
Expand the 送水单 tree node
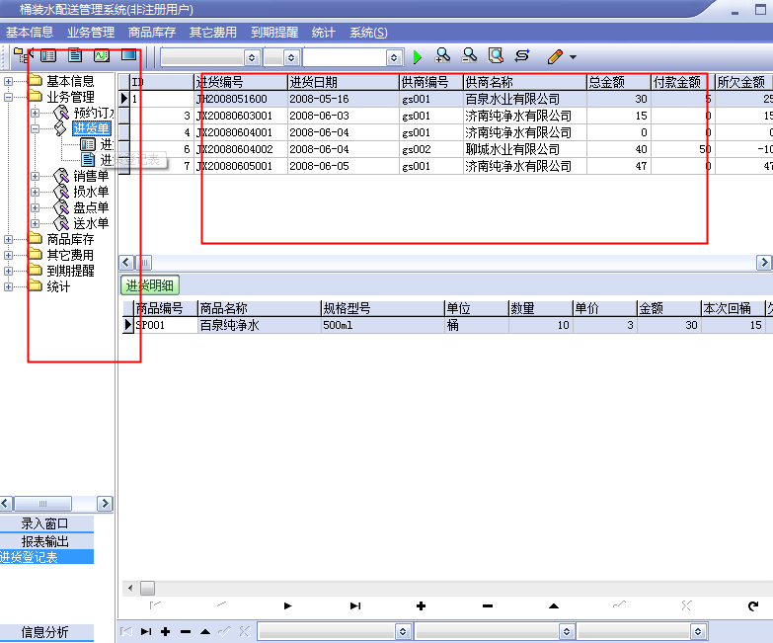coord(35,223)
